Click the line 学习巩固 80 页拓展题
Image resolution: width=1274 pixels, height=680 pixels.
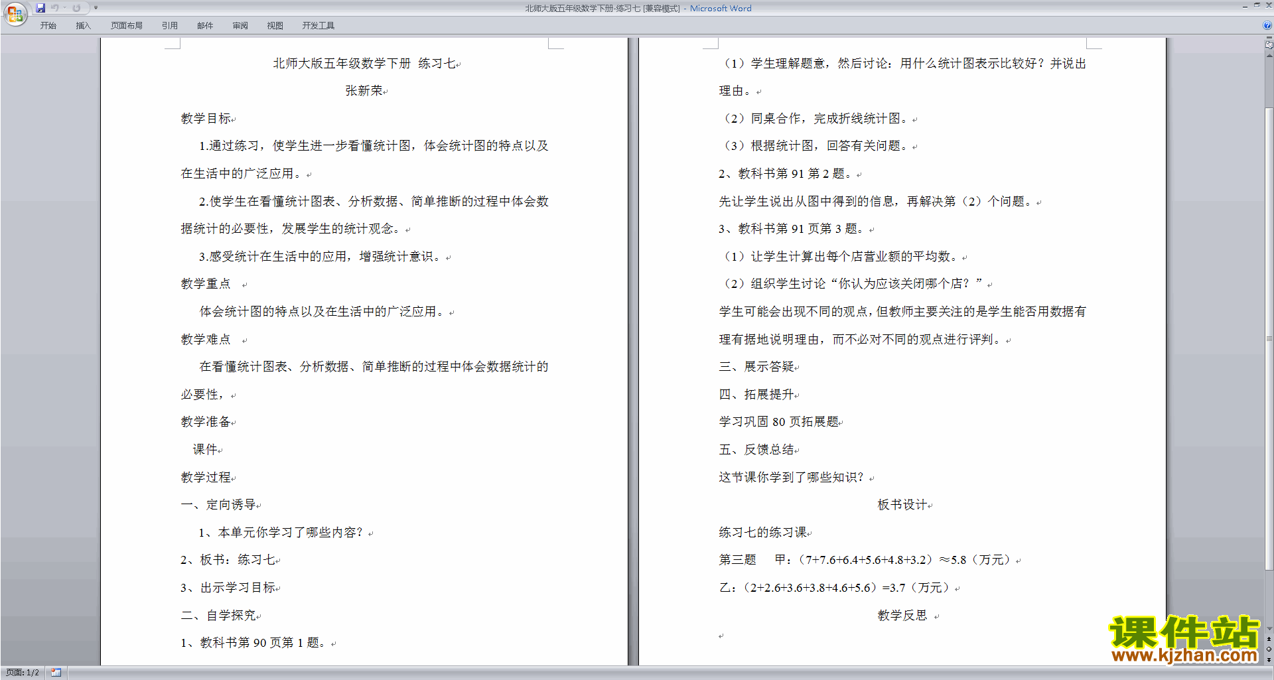pyautogui.click(x=779, y=422)
